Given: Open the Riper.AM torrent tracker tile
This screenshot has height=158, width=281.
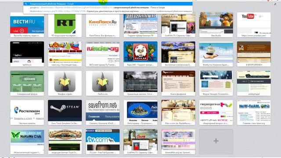Looking at the screenshot, I should point(140,54).
